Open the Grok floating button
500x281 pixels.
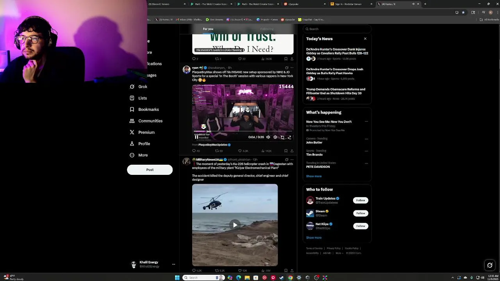point(490,265)
